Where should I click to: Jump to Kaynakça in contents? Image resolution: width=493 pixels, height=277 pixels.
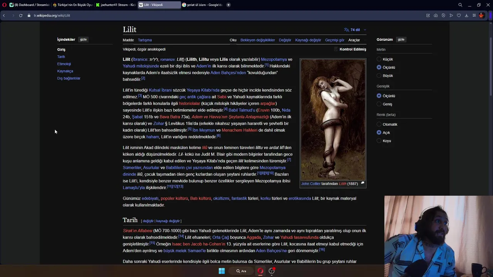[65, 71]
